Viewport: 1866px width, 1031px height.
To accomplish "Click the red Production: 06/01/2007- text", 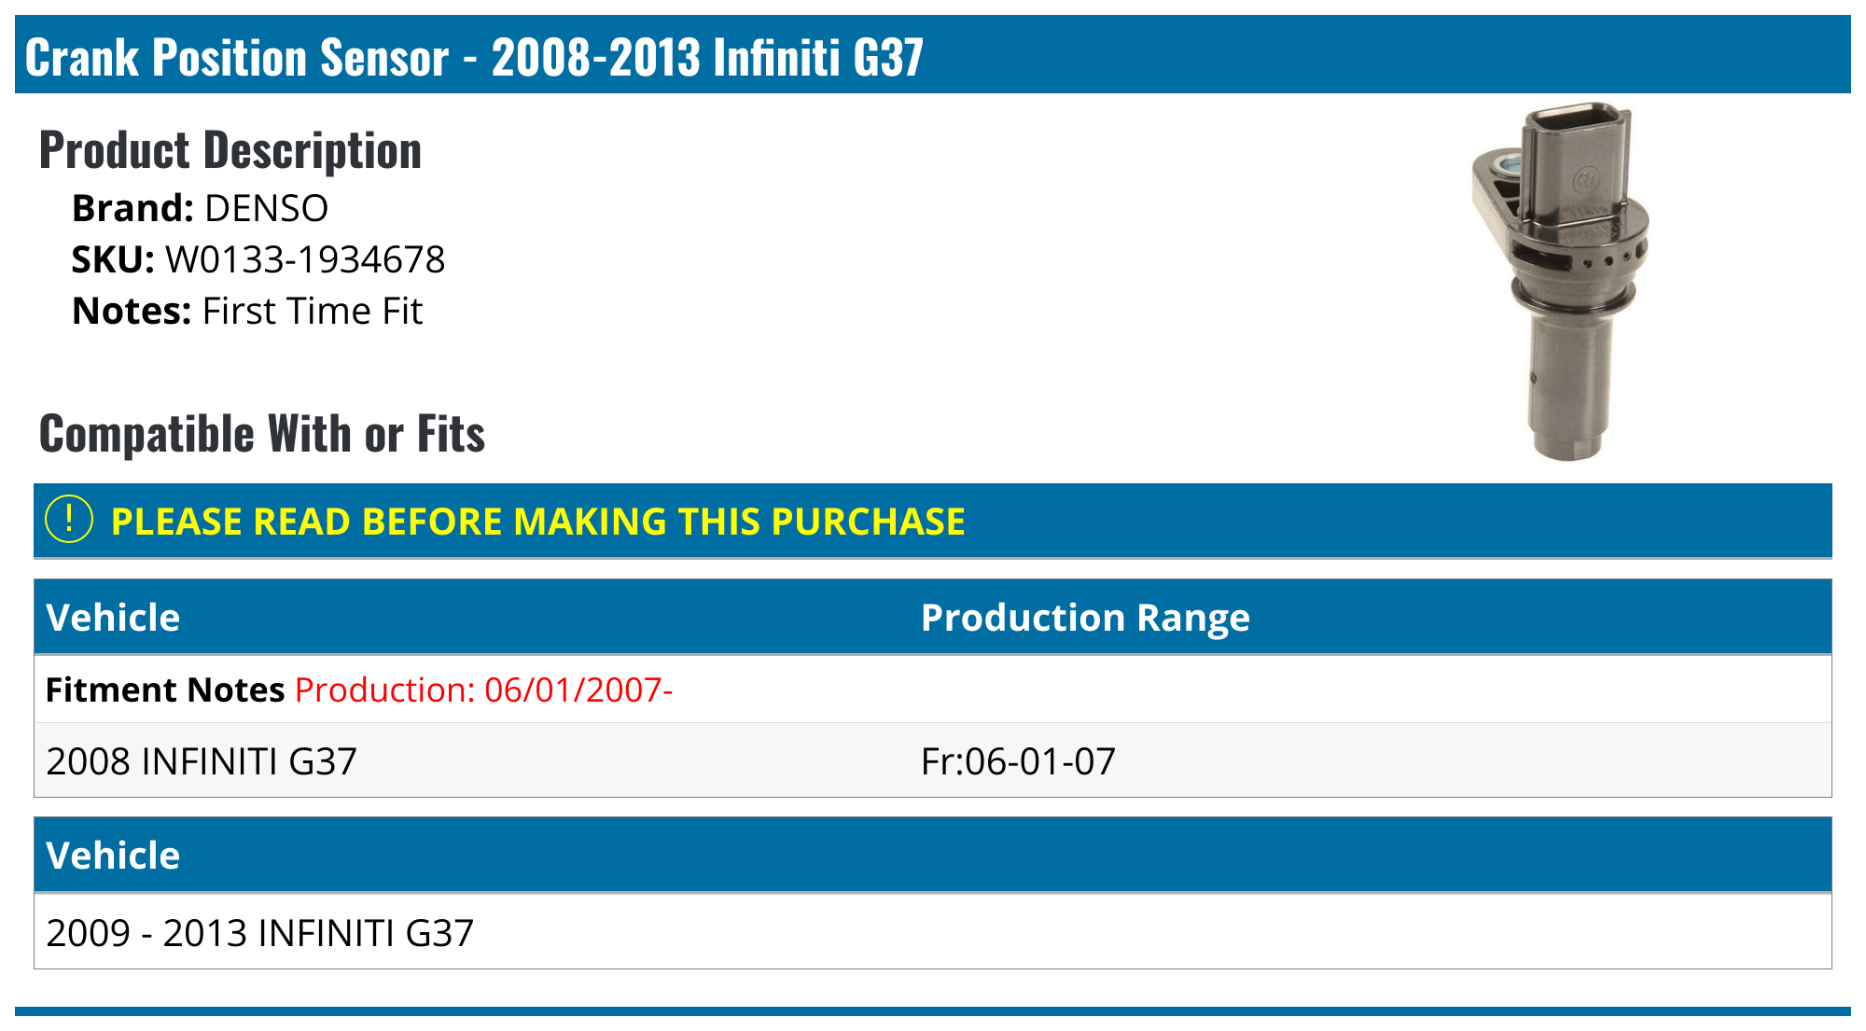I will (x=483, y=690).
